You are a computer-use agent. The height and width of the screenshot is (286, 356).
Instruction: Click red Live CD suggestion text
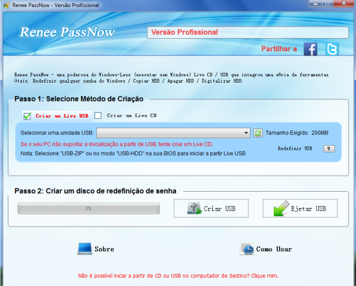[117, 144]
